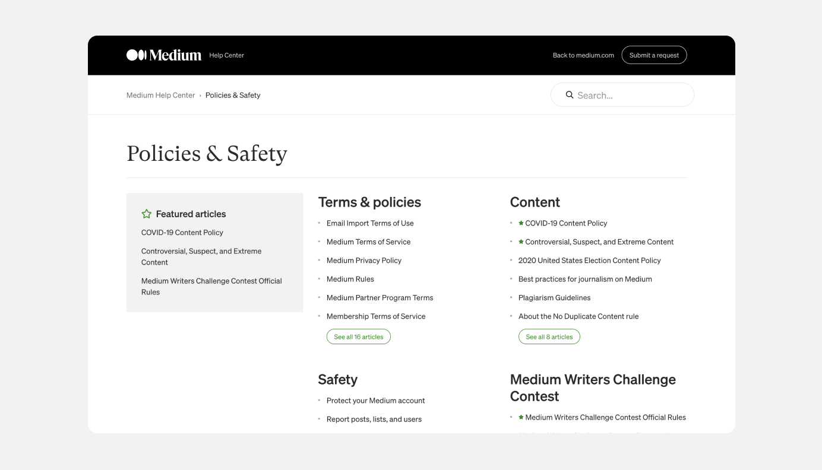Click See all 16 articles button
This screenshot has height=470, width=822.
coord(359,337)
